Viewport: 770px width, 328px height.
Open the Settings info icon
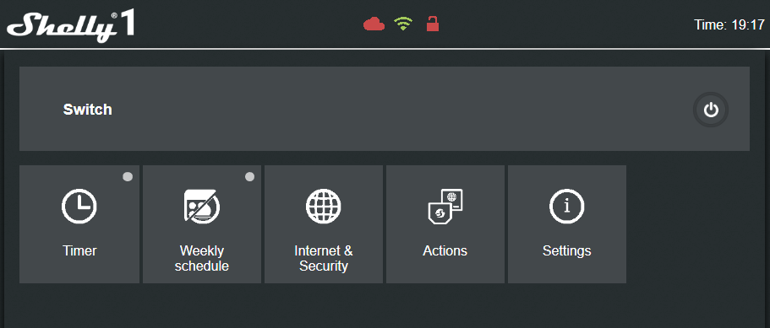point(566,206)
